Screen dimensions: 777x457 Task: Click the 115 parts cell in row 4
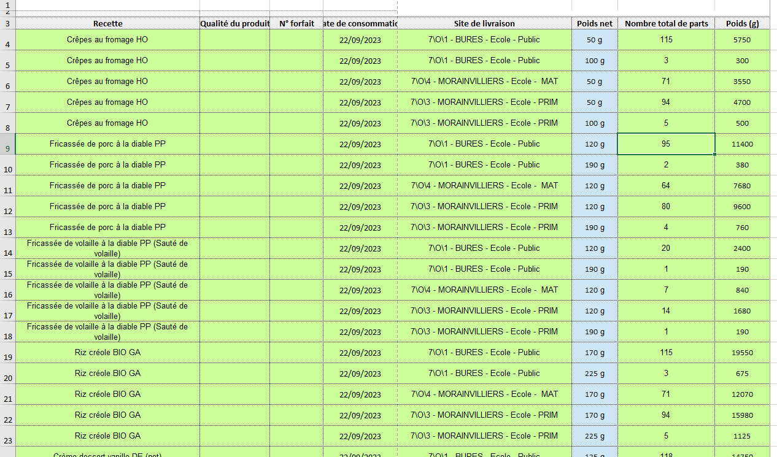tap(666, 40)
